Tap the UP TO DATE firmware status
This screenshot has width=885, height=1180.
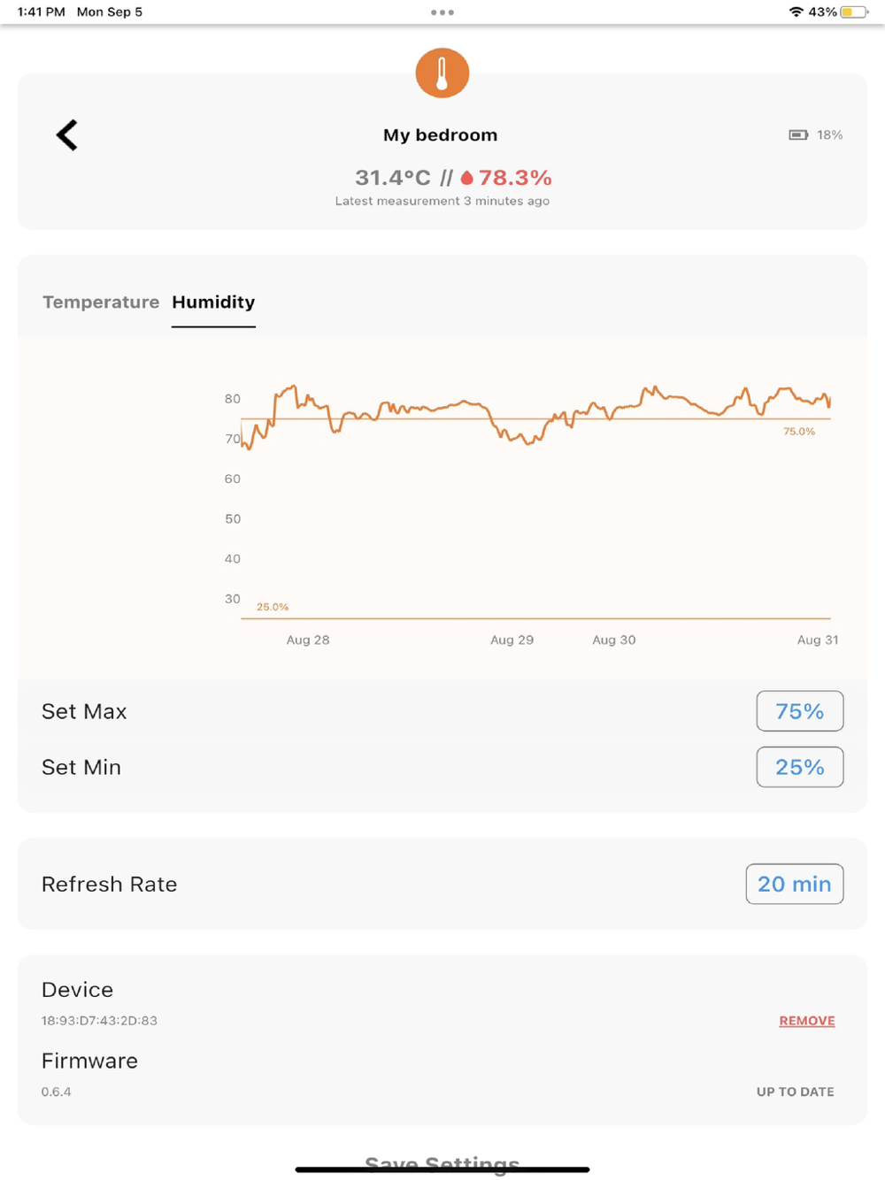(795, 1092)
